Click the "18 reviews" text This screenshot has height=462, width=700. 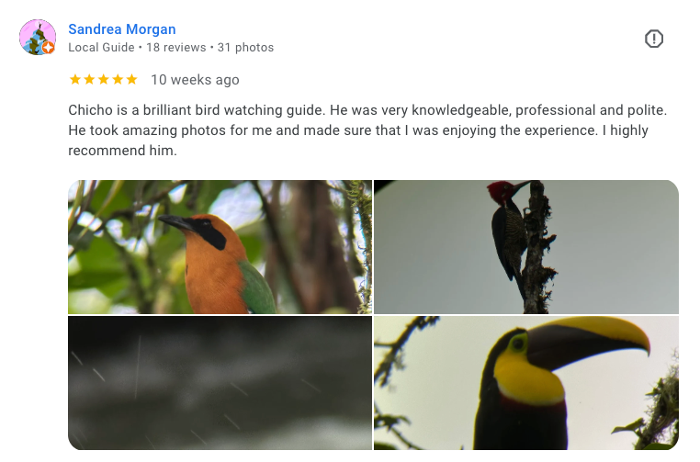point(175,48)
